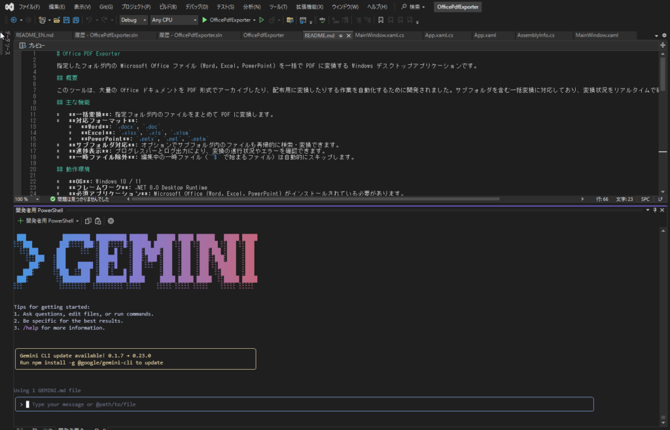Open the ビルド(B) menu
670x430 pixels.
[x=168, y=7]
